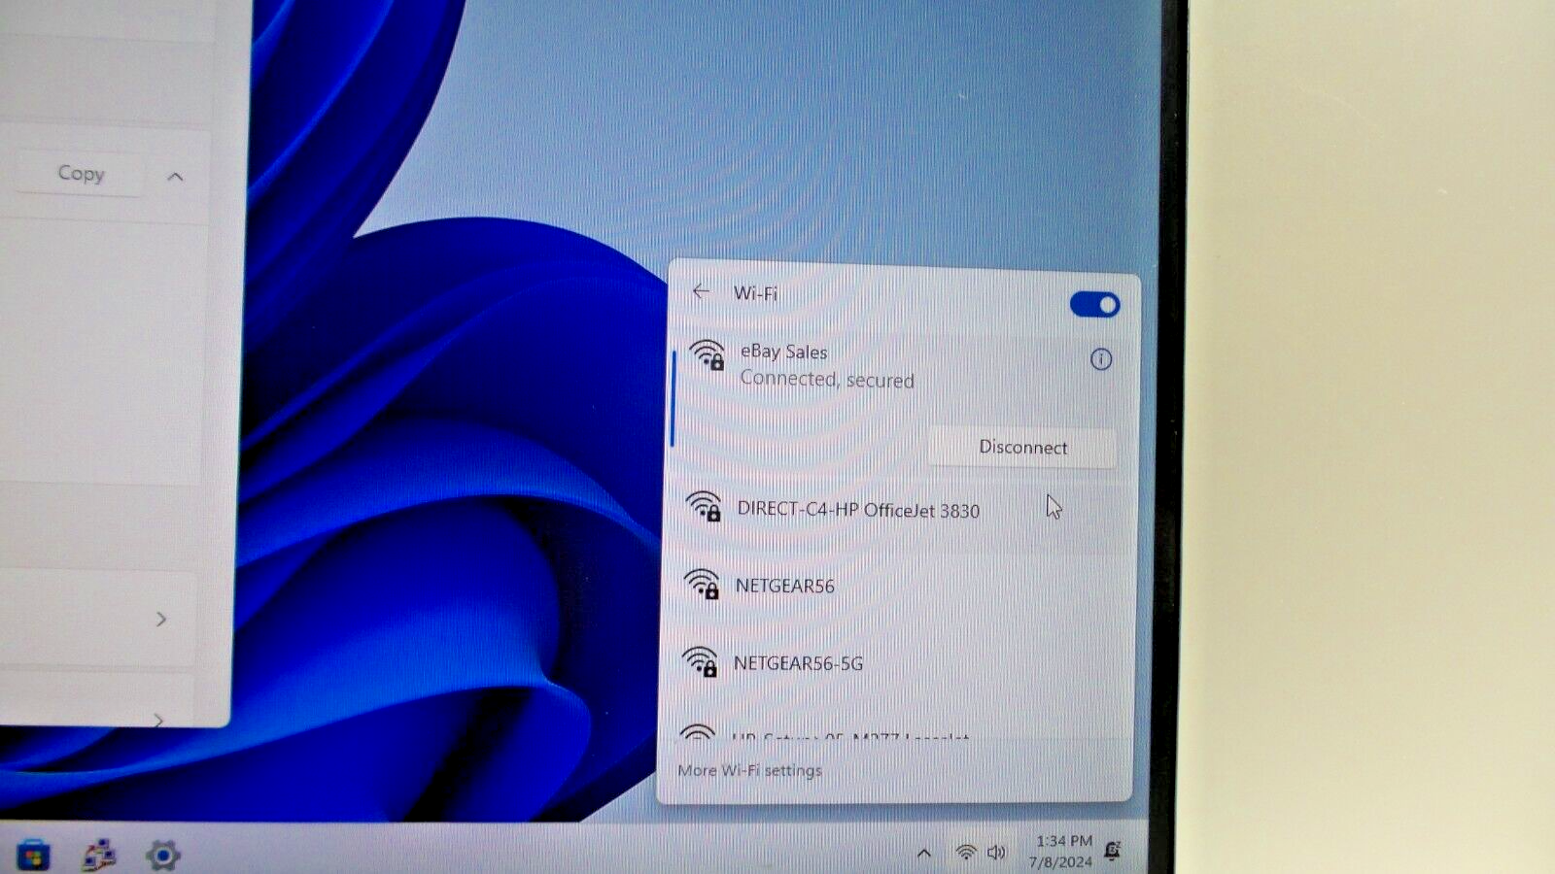Open Microsoft Store from the taskbar

coord(33,855)
